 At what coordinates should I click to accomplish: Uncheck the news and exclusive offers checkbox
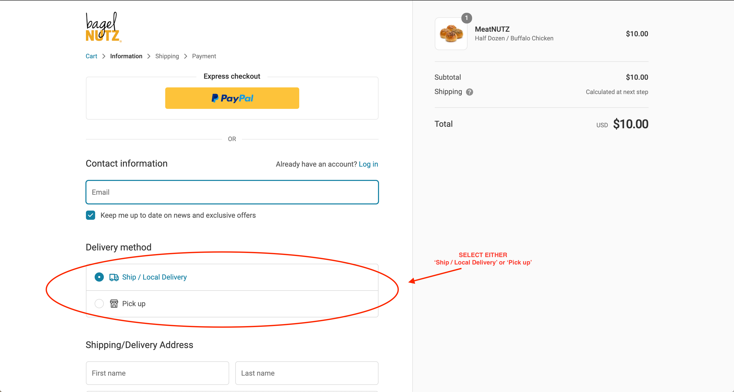tap(91, 215)
